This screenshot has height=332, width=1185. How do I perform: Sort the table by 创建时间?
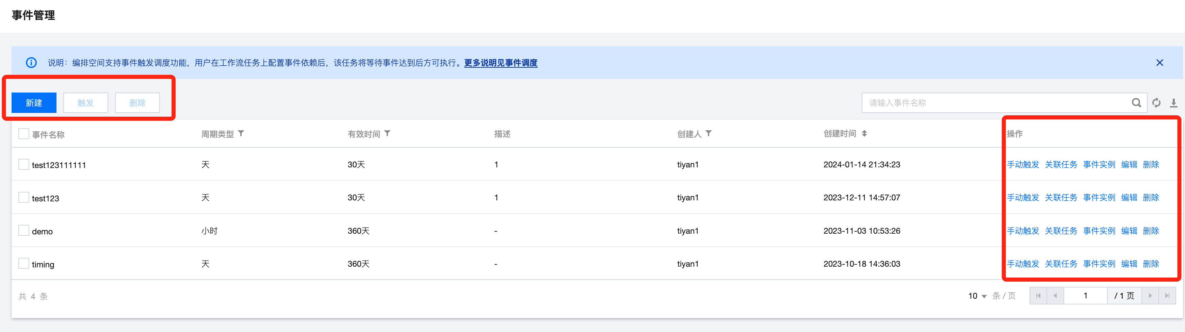click(x=864, y=134)
